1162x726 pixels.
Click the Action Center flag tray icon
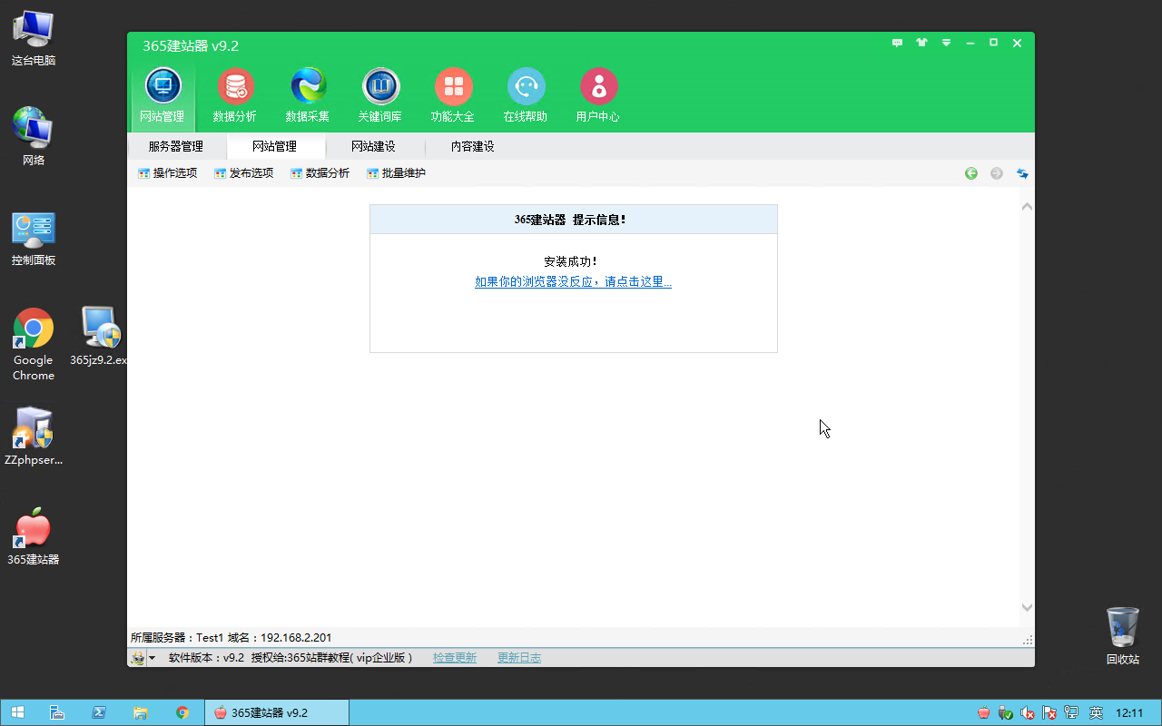(1049, 712)
